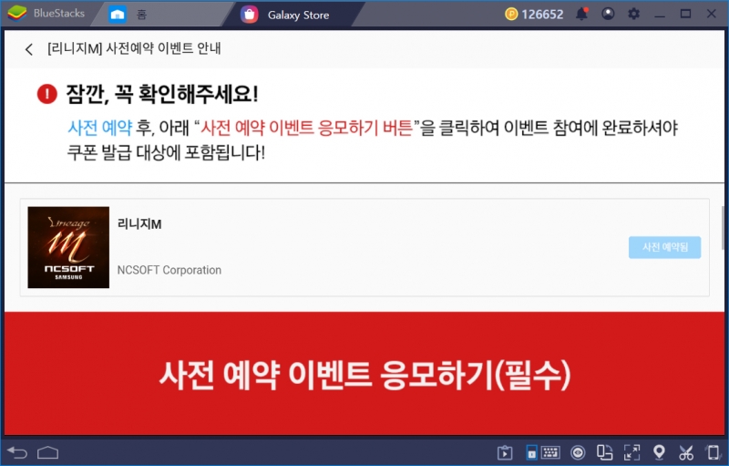Image resolution: width=729 pixels, height=466 pixels.
Task: Click the 사전 예약됨 button
Action: point(664,247)
